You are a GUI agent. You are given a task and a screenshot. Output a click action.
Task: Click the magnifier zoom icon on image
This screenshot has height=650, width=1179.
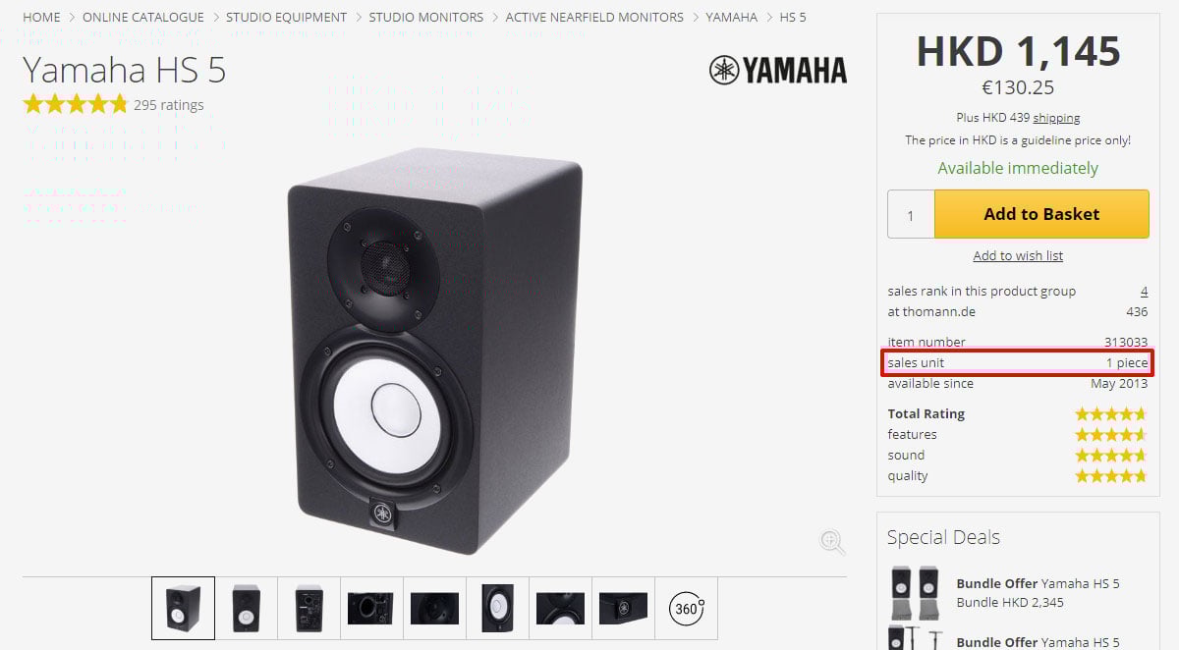pos(832,541)
